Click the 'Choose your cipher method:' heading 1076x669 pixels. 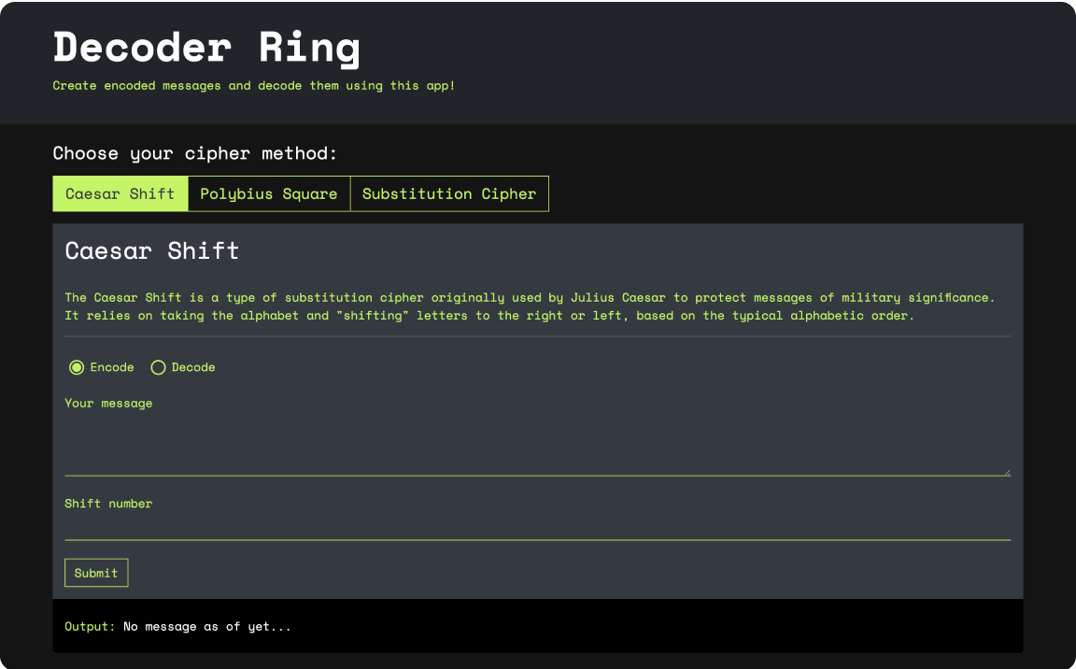coord(195,153)
